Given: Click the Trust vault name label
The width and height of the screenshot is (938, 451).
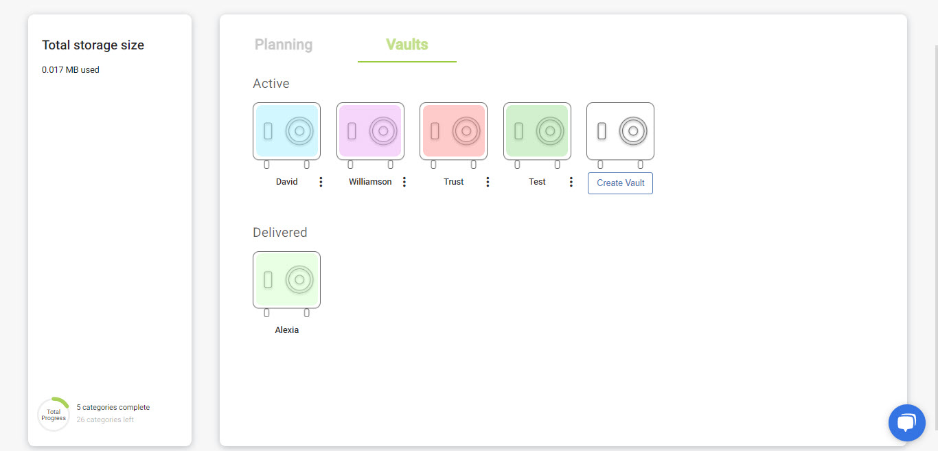Looking at the screenshot, I should [x=454, y=182].
